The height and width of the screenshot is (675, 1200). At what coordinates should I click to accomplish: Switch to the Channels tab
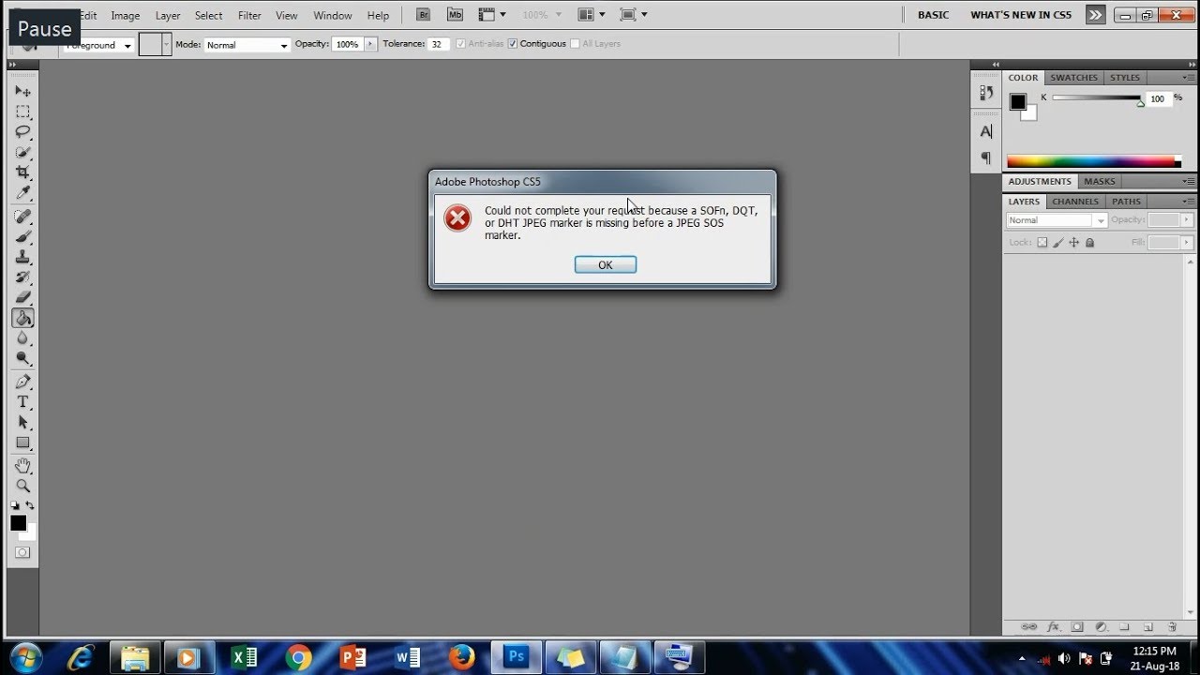click(x=1074, y=201)
